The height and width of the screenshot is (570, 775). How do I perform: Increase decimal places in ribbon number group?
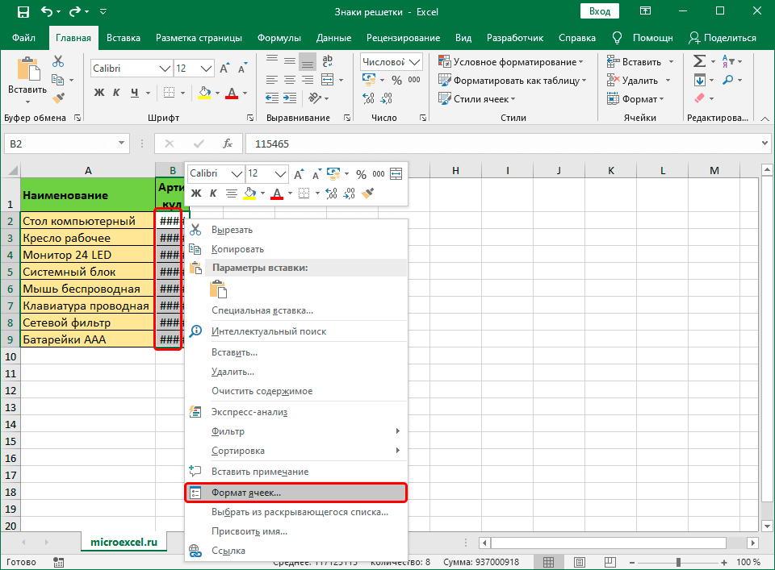(368, 98)
